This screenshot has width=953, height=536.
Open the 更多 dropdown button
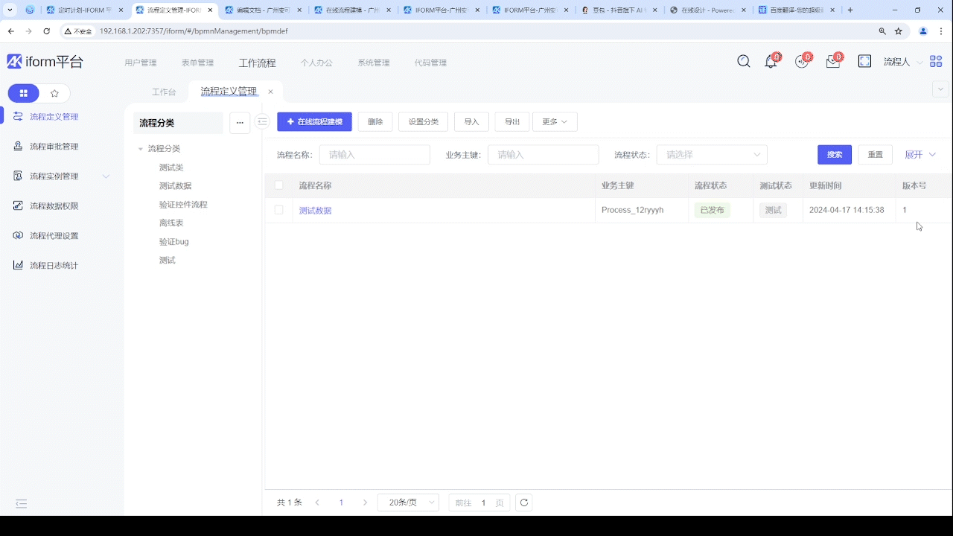pos(555,122)
